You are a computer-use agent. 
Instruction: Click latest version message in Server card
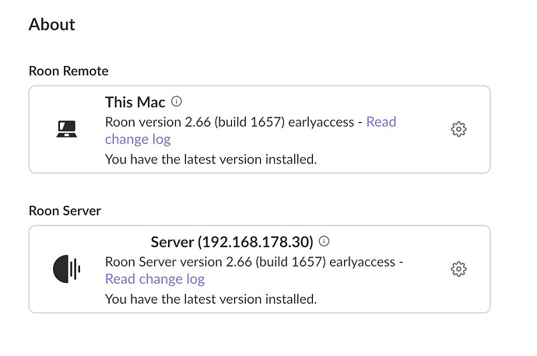(x=211, y=299)
